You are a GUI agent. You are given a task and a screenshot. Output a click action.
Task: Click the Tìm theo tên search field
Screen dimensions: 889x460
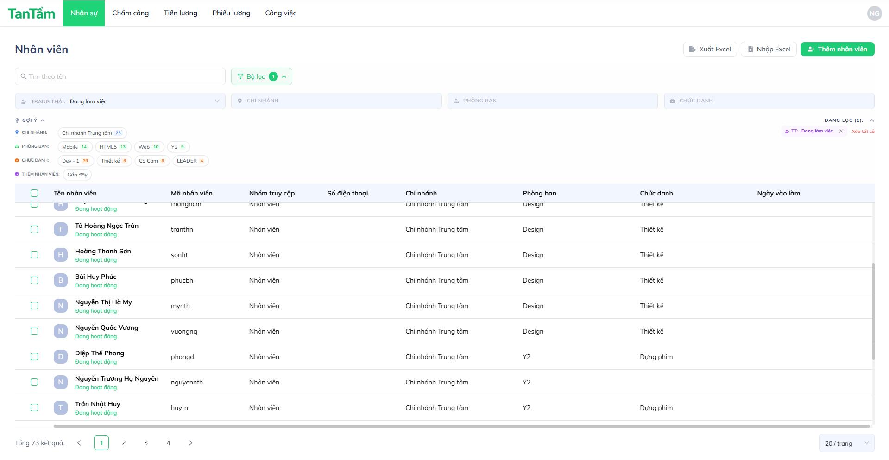click(x=120, y=76)
